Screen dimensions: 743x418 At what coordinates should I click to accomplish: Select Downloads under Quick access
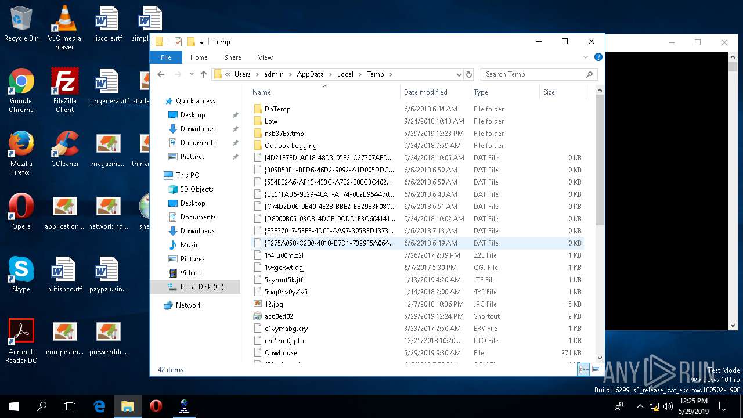tap(197, 129)
